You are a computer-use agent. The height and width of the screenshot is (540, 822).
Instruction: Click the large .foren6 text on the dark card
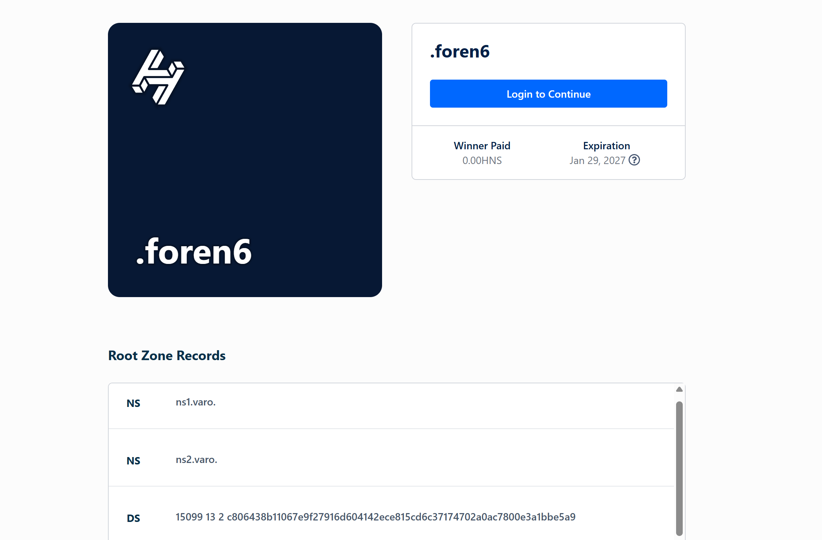tap(194, 251)
